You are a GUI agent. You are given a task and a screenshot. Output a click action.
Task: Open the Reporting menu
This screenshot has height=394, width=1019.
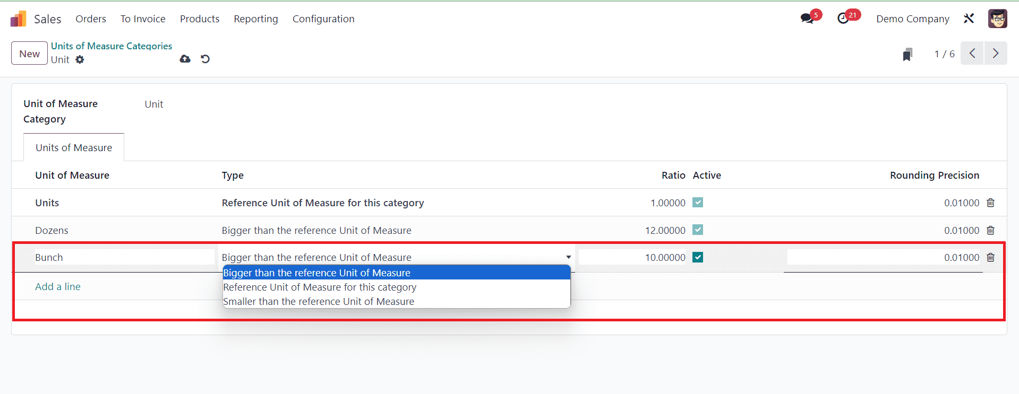[x=256, y=19]
